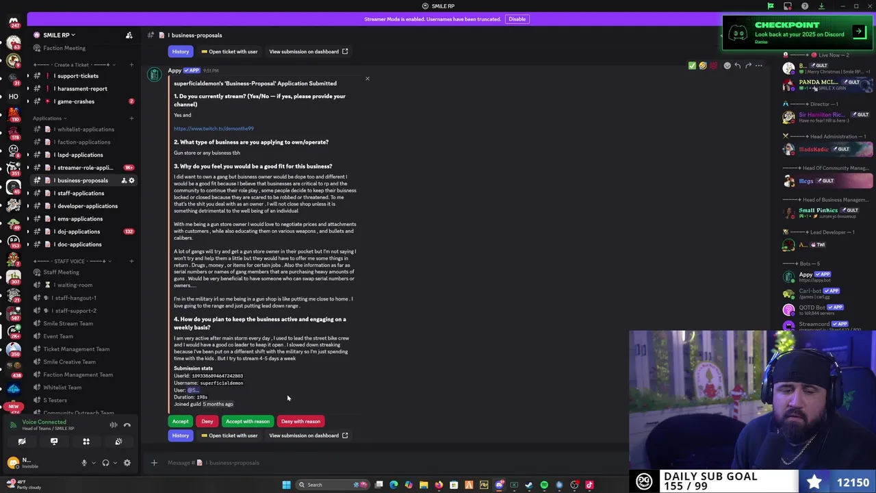Viewport: 876px width, 493px height.
Task: Open the green quests flag icon
Action: pos(771,6)
